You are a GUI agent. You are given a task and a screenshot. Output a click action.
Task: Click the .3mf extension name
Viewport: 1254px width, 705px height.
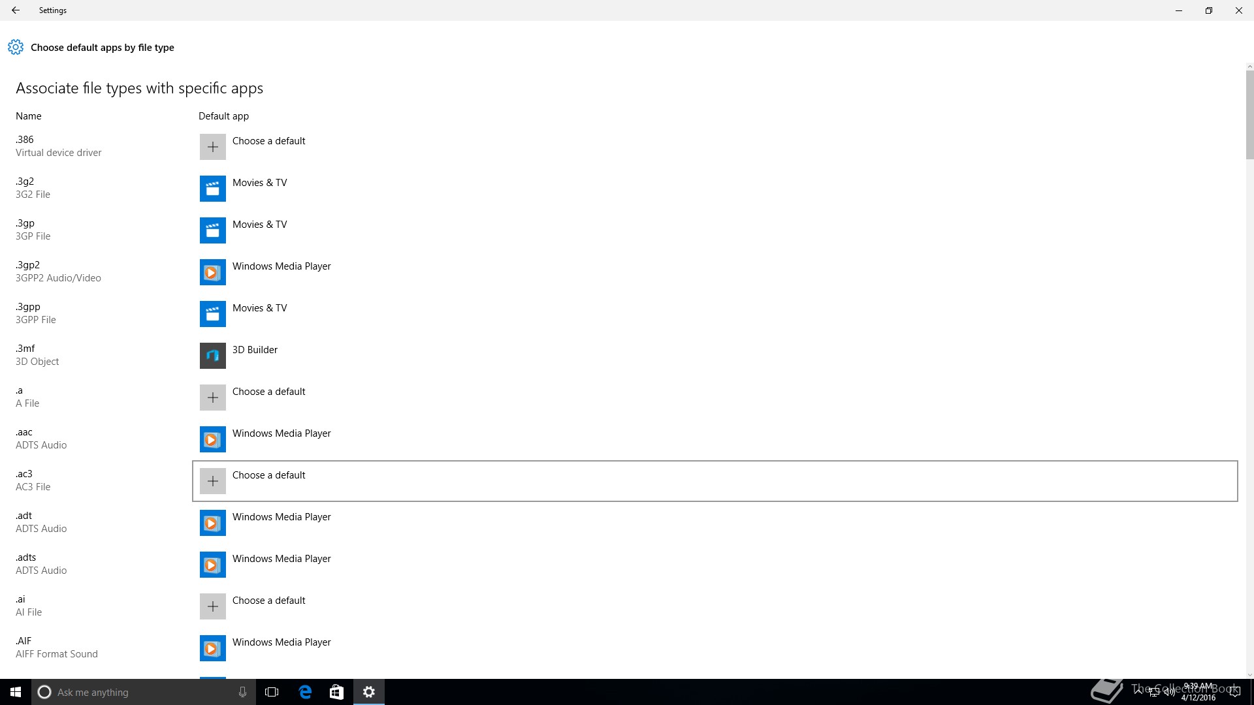coord(25,349)
